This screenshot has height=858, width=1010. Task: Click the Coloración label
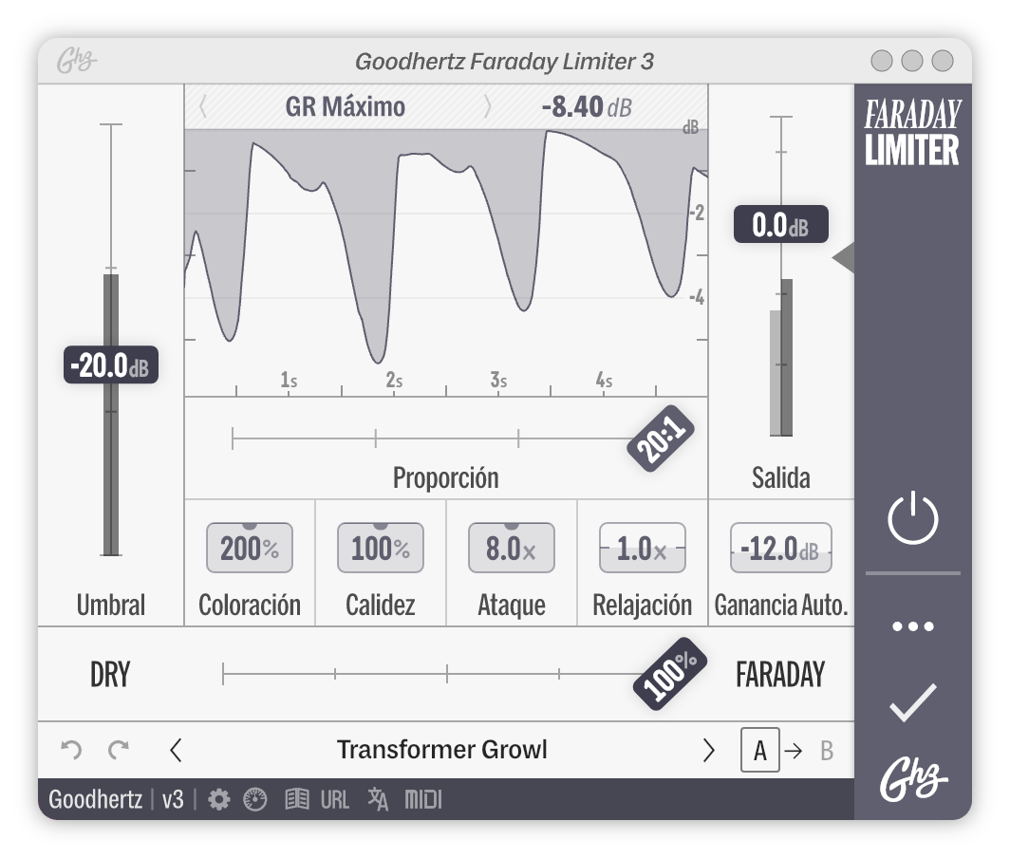(250, 605)
